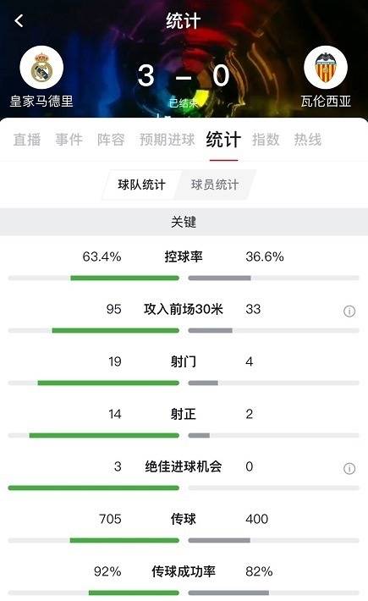Open the 阵容 tab
This screenshot has height=601, width=368.
click(111, 140)
